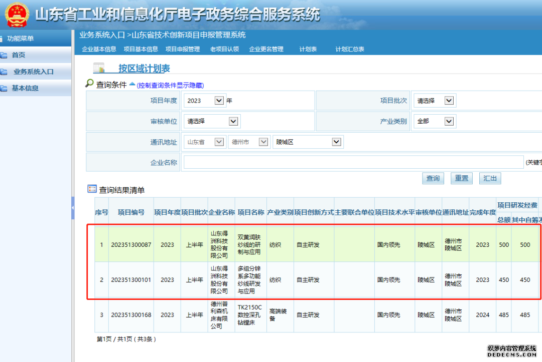Image resolution: width=542 pixels, height=362 pixels.
Task: Click the 控制查询条件显示隐藏 link
Action: 171,86
